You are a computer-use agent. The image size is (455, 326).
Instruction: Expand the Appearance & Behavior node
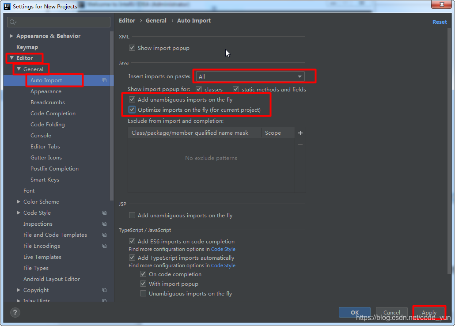point(11,36)
